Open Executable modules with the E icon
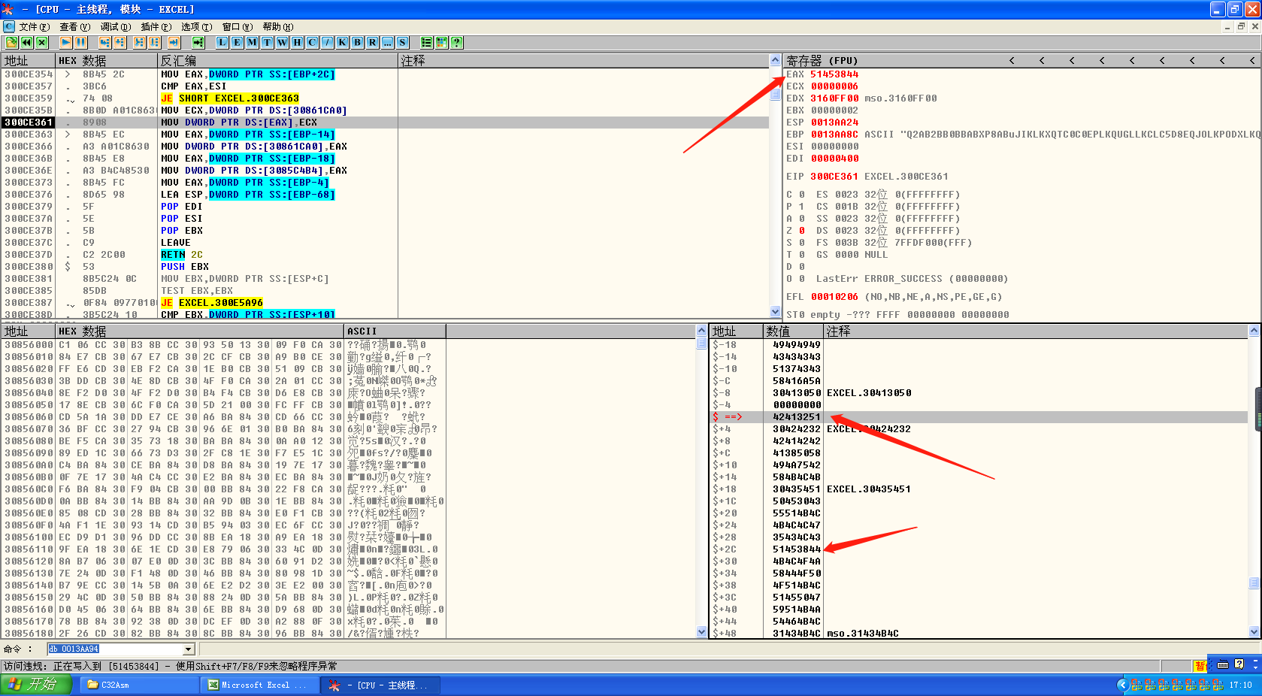This screenshot has height=696, width=1262. [237, 43]
